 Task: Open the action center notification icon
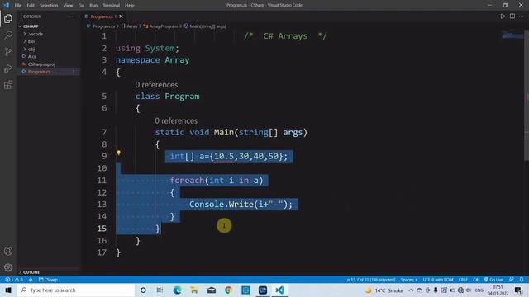[x=518, y=290]
